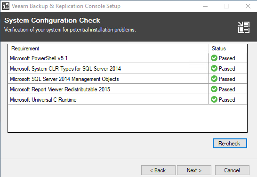Viewport: 257px width, 177px height.
Task: Click green check icon for PowerShell v5.1
Action: coord(214,58)
